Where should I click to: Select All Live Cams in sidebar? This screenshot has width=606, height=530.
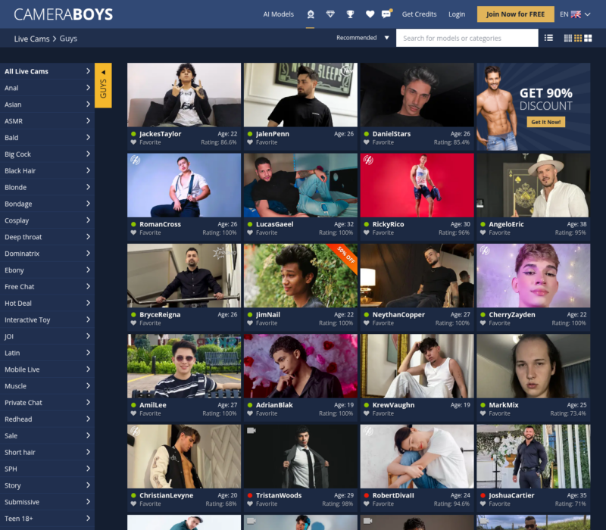[47, 71]
